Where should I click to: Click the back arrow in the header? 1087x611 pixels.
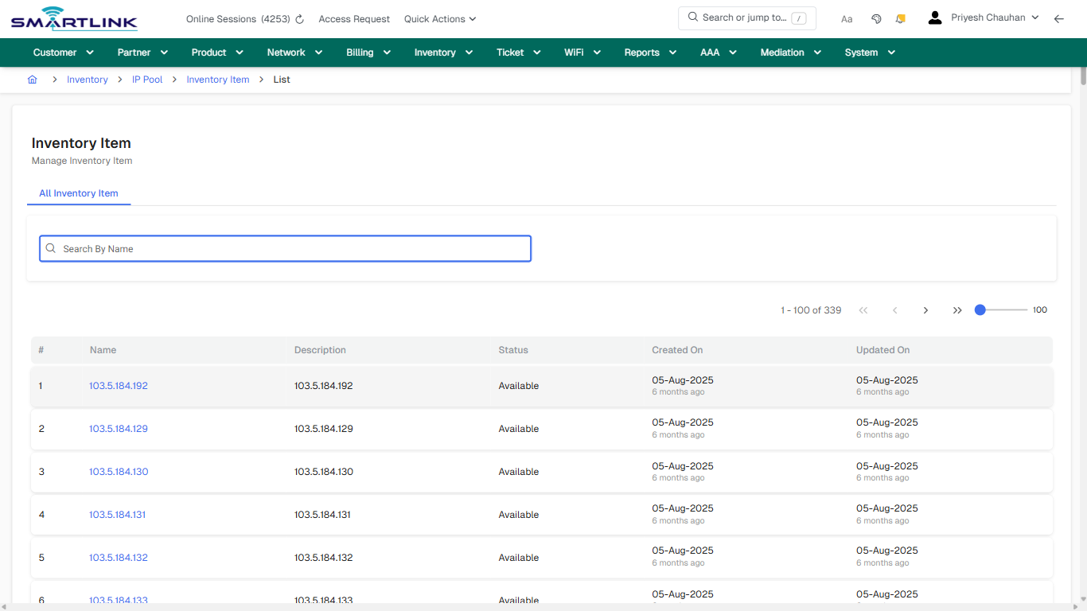(x=1058, y=18)
